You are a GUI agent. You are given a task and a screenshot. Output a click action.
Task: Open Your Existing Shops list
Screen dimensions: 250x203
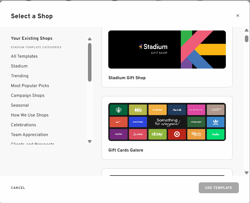[31, 38]
